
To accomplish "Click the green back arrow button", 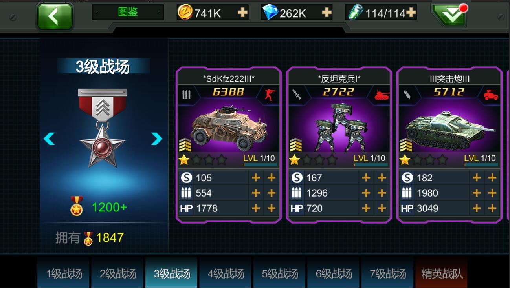I will [55, 16].
